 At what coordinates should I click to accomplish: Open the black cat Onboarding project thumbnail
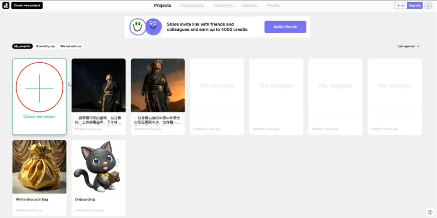click(99, 167)
